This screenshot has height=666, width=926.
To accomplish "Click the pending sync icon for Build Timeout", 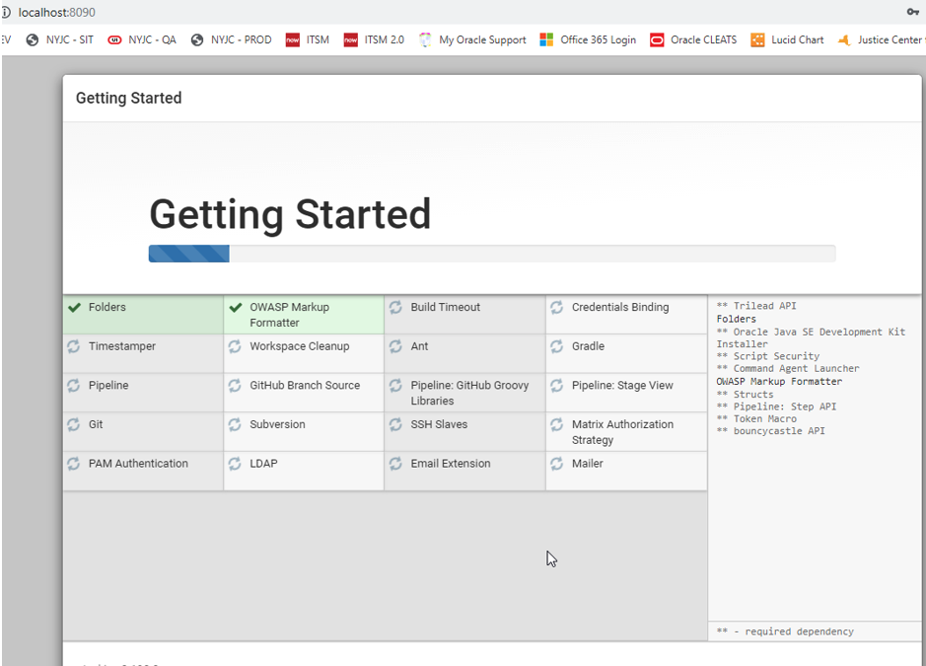I will 395,307.
